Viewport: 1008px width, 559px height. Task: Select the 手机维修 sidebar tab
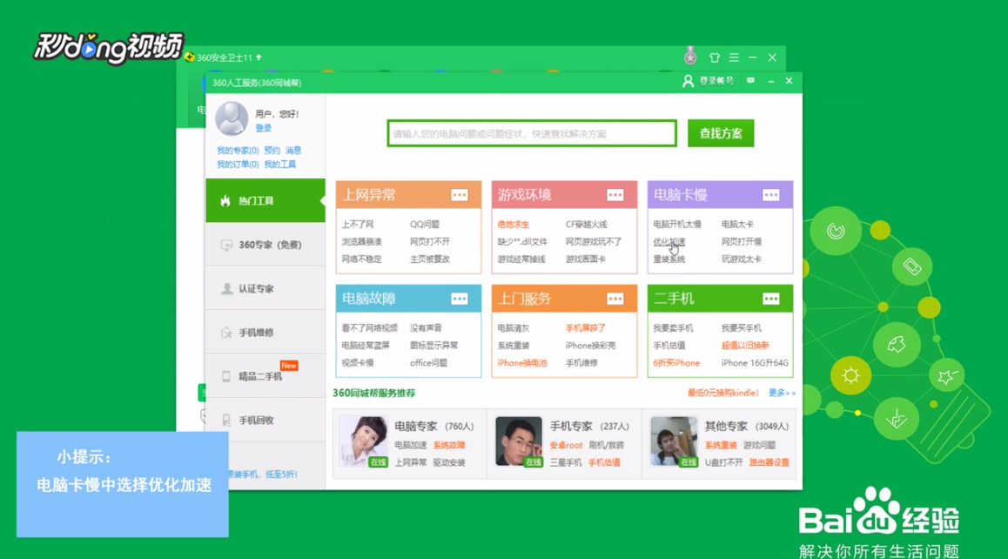pos(265,332)
